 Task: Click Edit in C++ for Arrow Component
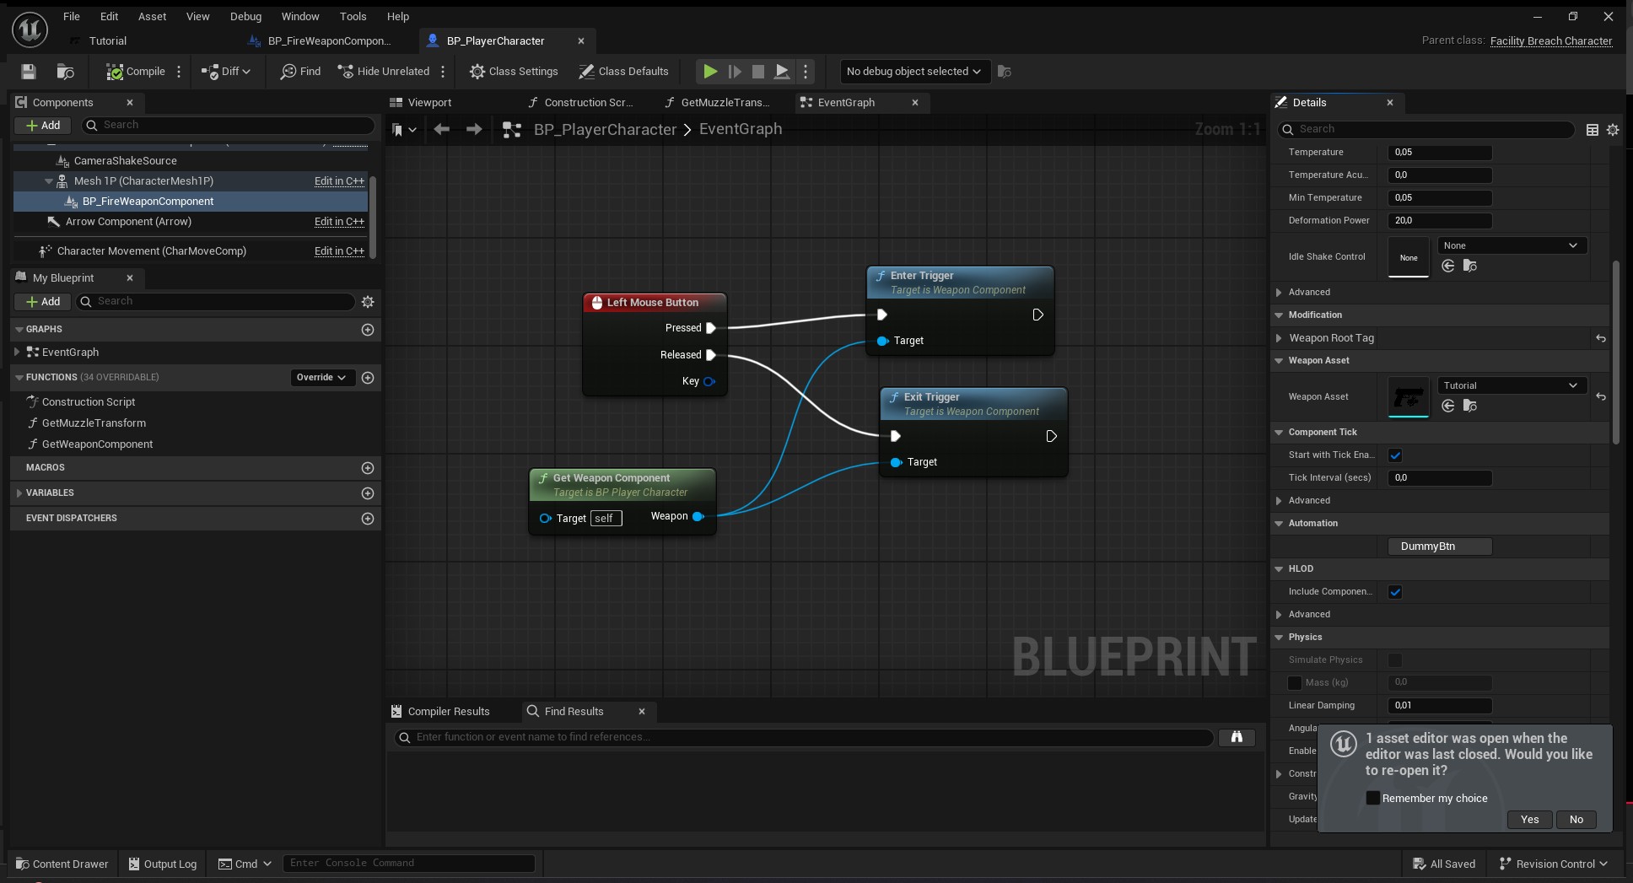coord(339,222)
